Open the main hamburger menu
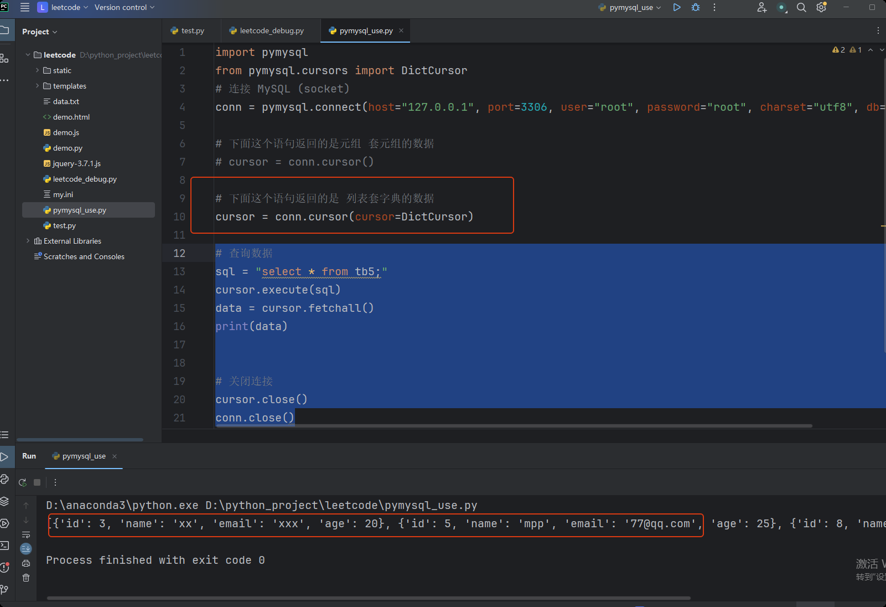Viewport: 886px width, 607px height. pyautogui.click(x=25, y=7)
